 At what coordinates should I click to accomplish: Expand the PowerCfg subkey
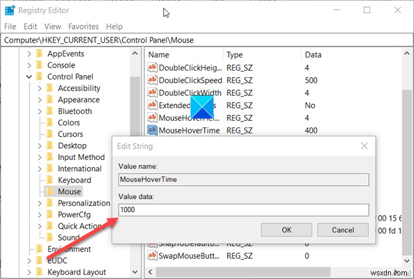pos(40,215)
